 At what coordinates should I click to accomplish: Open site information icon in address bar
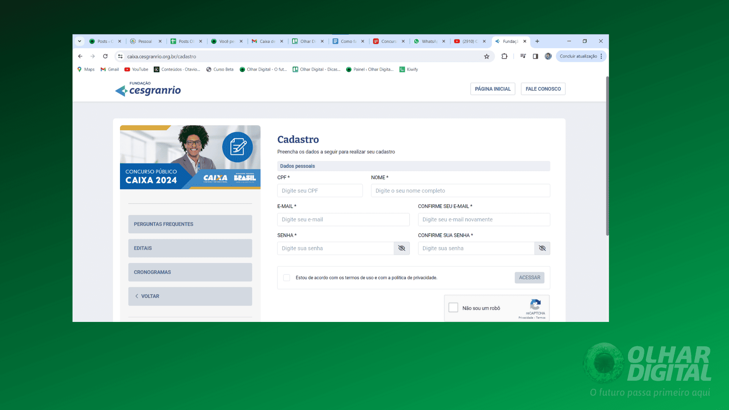coord(120,56)
